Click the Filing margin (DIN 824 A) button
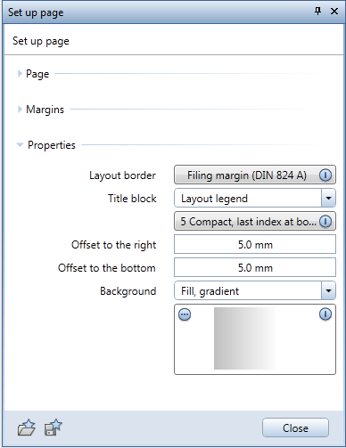The height and width of the screenshot is (448, 346). (255, 175)
